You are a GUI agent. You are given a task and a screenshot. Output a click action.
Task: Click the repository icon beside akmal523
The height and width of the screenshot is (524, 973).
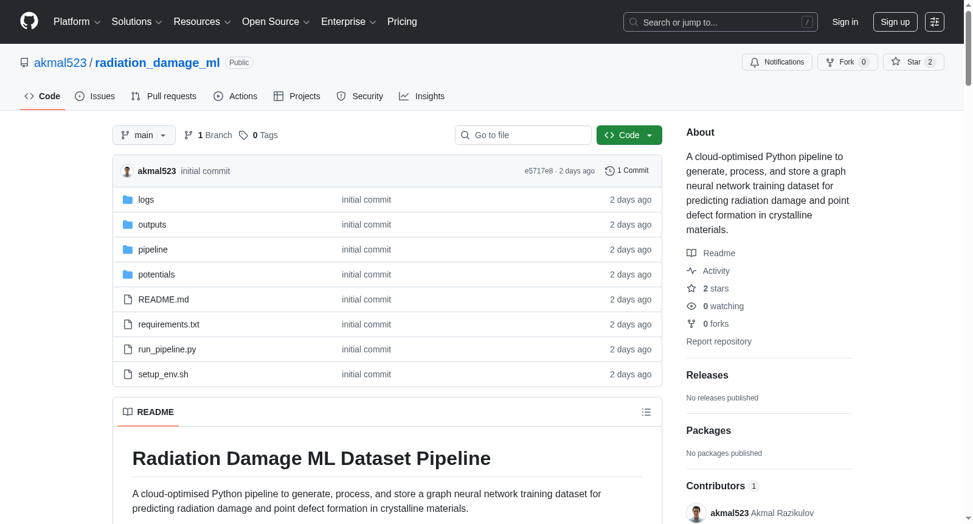click(24, 63)
